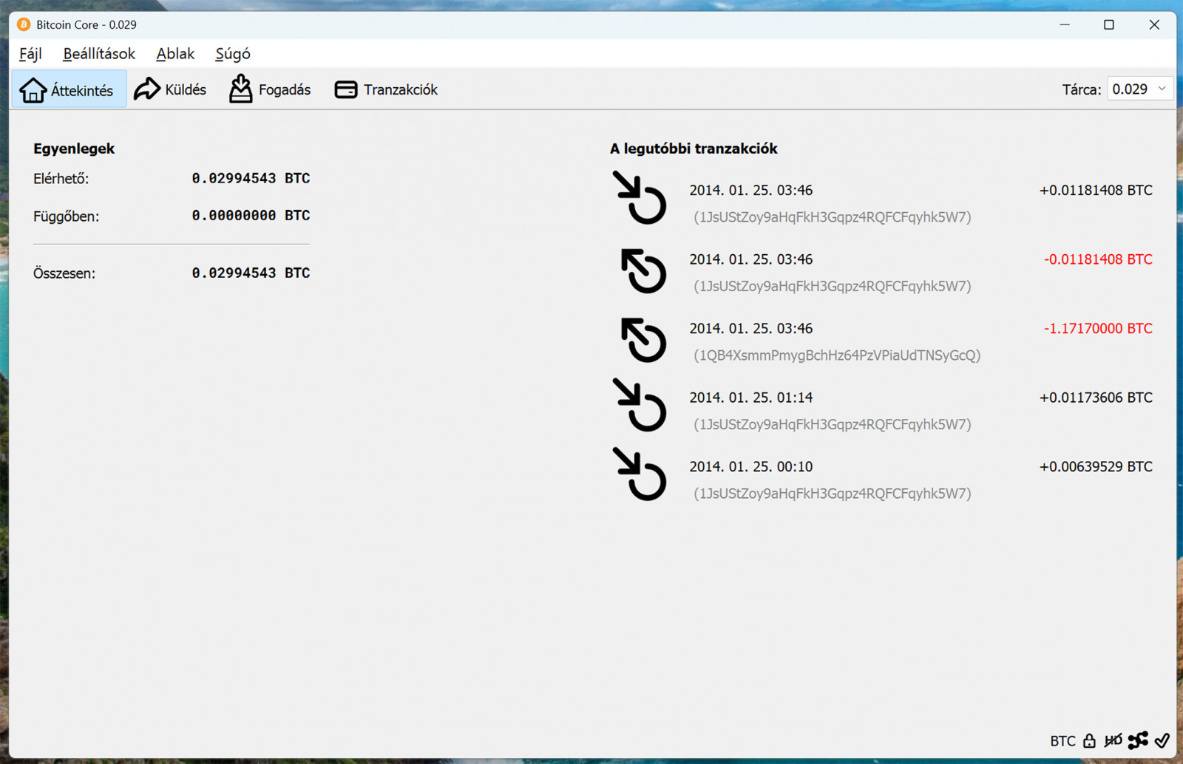
Task: Click the sync checkmark status icon
Action: 1162,740
